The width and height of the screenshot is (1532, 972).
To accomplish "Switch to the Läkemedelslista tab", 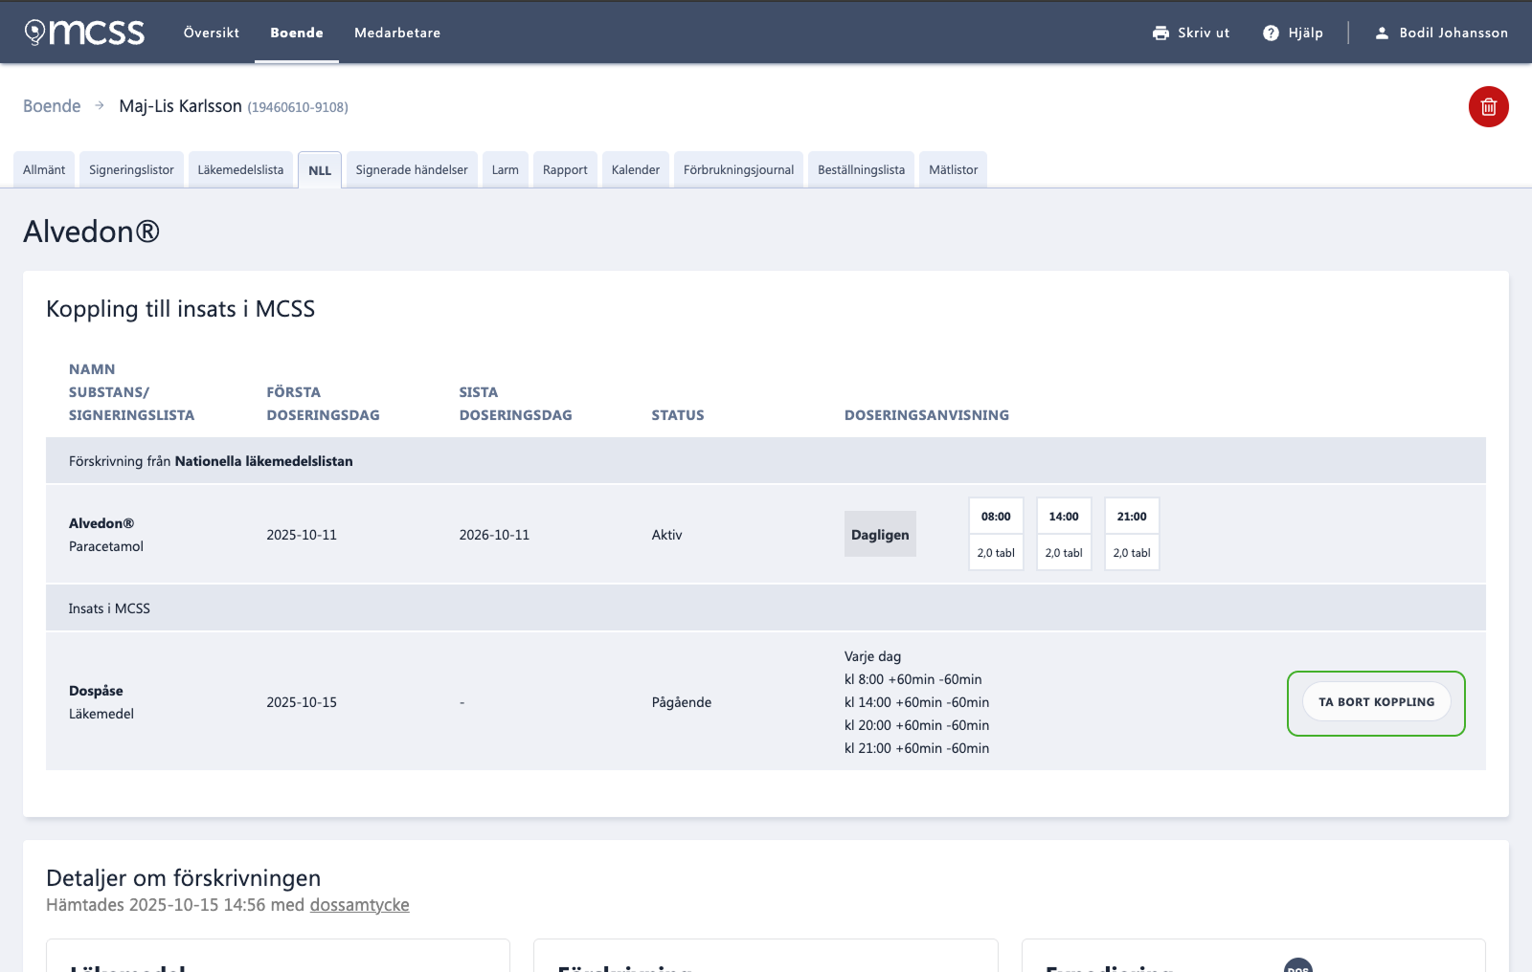I will tap(240, 169).
